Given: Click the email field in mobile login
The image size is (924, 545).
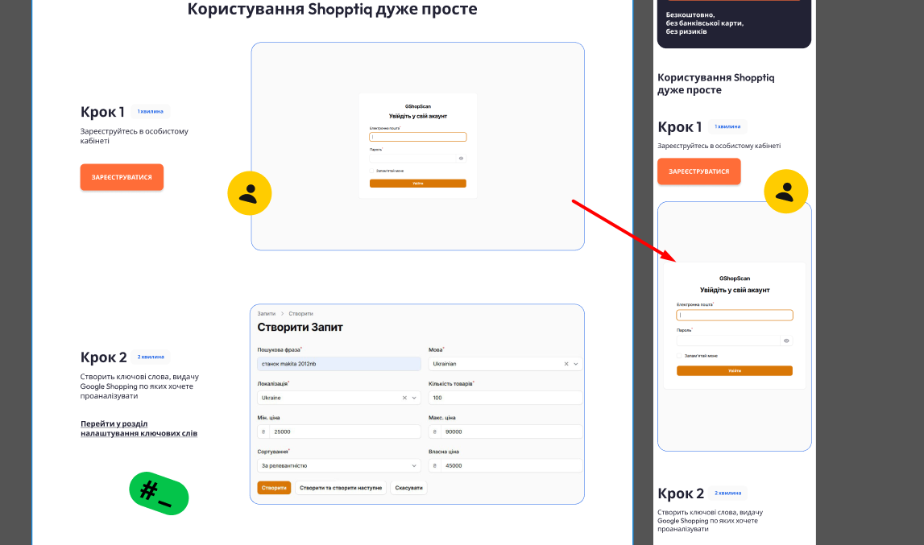Looking at the screenshot, I should coord(734,316).
